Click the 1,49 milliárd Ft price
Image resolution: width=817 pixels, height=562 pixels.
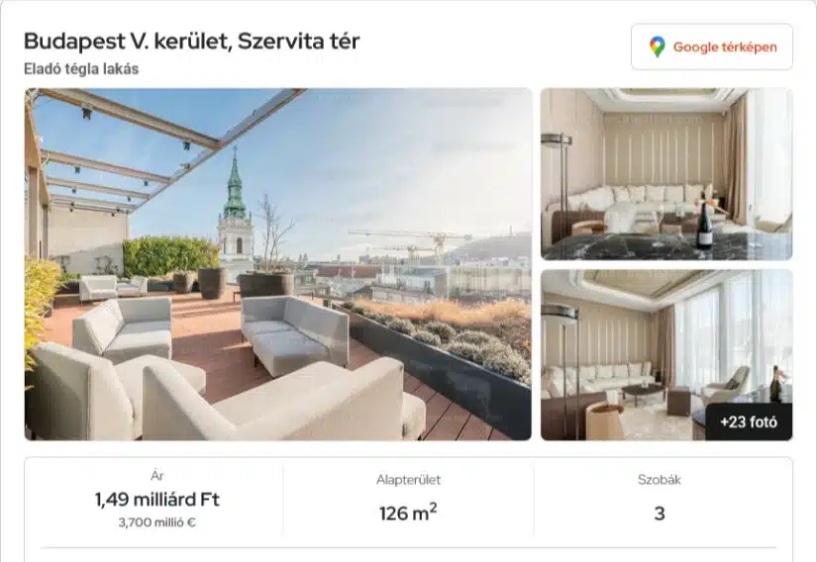pos(157,500)
